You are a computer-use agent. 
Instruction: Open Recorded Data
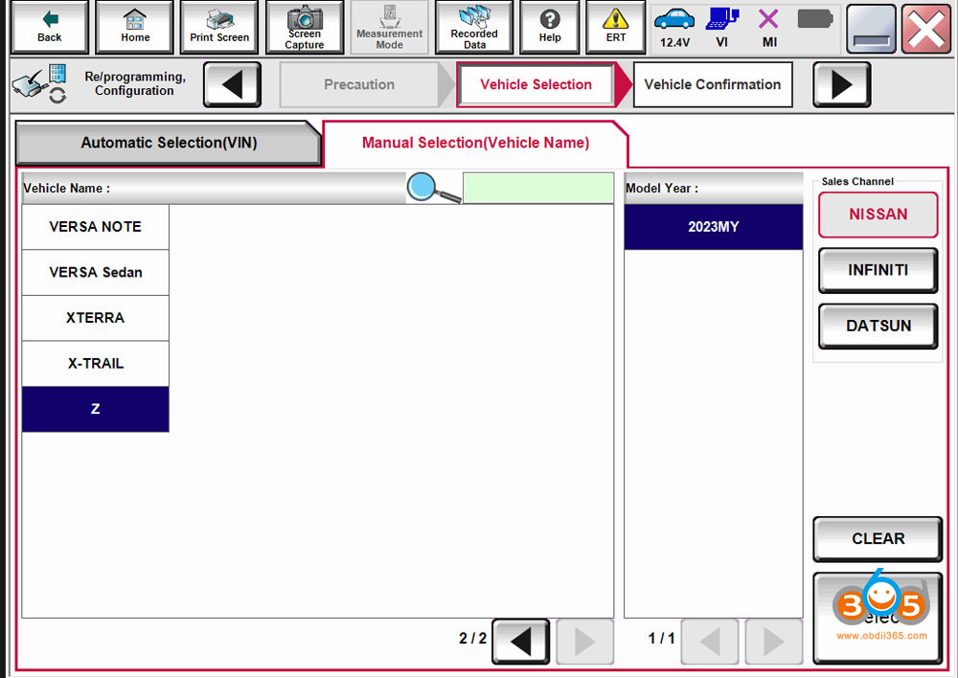click(474, 28)
